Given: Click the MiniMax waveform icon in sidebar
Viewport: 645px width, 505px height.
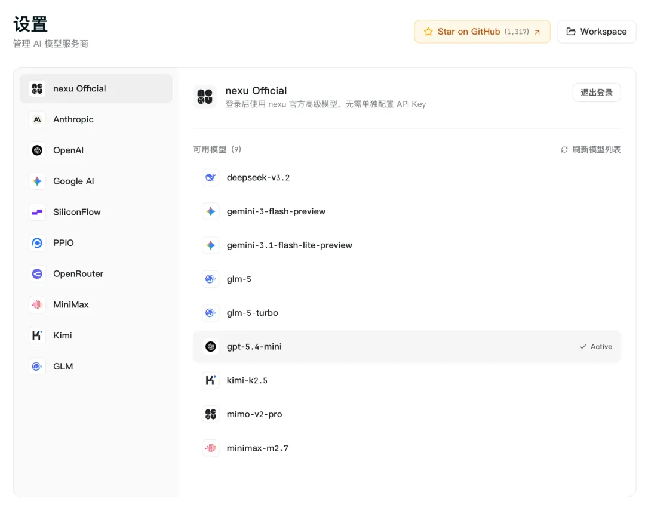Looking at the screenshot, I should click(37, 304).
